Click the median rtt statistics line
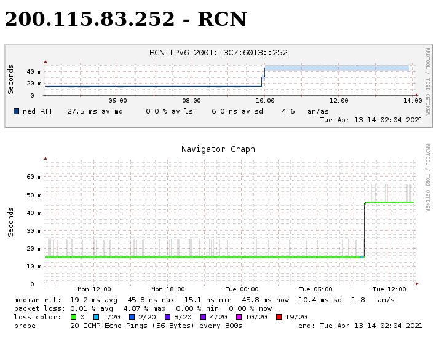The height and width of the screenshot is (341, 439). 204,300
